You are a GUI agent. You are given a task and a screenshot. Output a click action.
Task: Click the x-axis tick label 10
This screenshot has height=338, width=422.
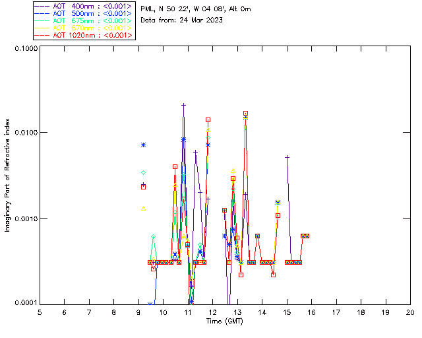click(163, 312)
